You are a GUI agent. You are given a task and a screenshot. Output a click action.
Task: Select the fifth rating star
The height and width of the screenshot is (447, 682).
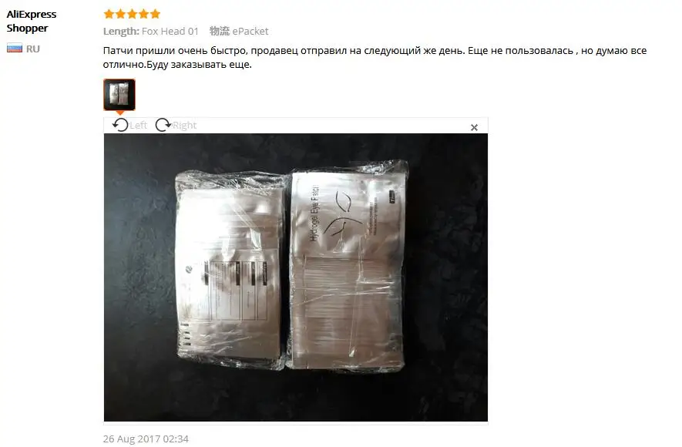pos(155,15)
